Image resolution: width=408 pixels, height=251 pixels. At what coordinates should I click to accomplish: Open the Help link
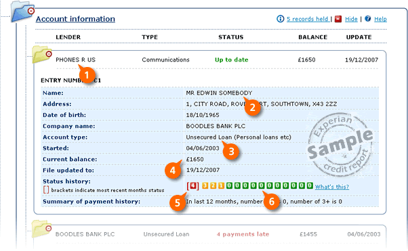click(x=380, y=19)
